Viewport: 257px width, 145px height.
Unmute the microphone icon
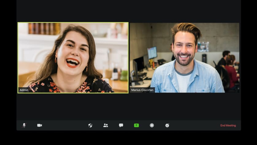point(24,125)
